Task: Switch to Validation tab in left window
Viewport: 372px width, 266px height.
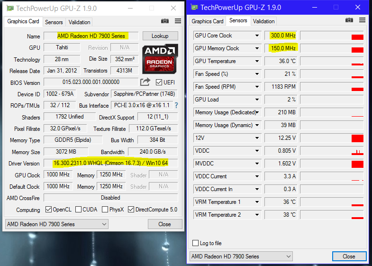Action: tap(79, 22)
